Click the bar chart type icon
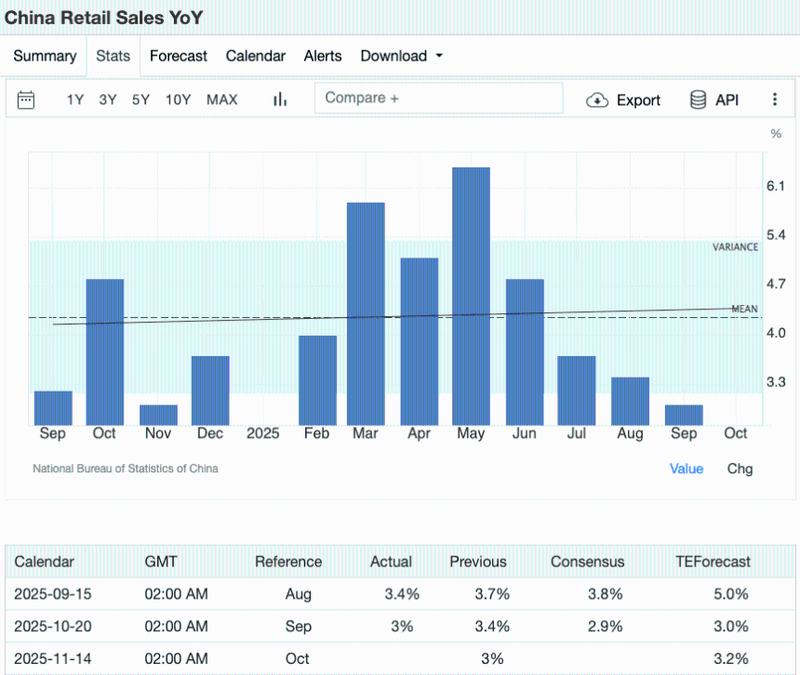This screenshot has width=800, height=675. pos(279,99)
